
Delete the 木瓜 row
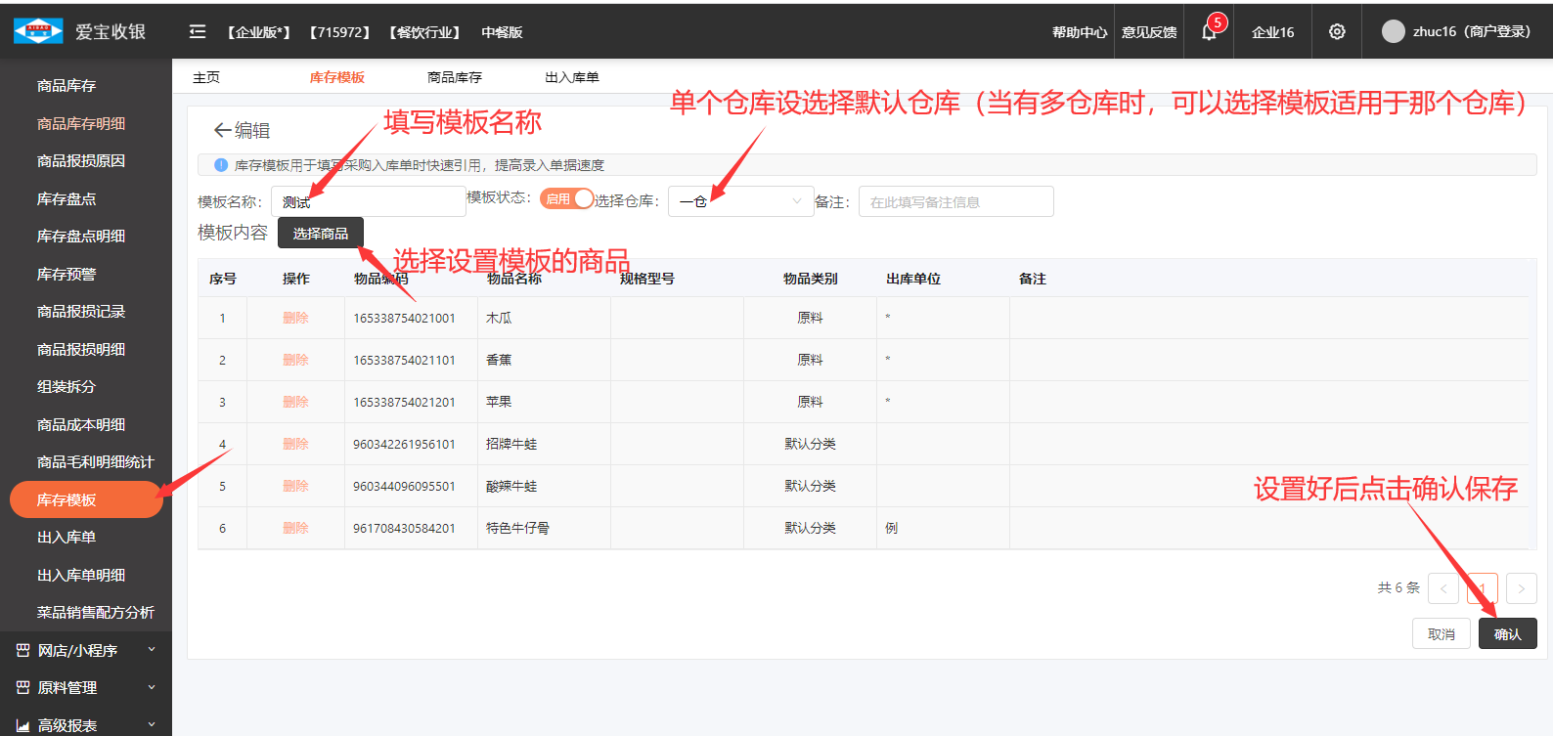pos(295,318)
